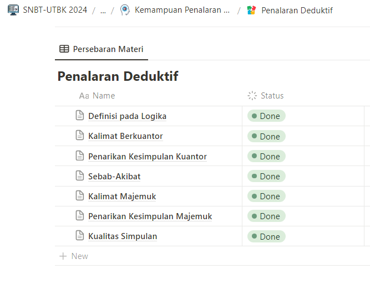
Task: Change Done status of Penarikan Kesimpulan Majemuk
Action: click(x=266, y=216)
